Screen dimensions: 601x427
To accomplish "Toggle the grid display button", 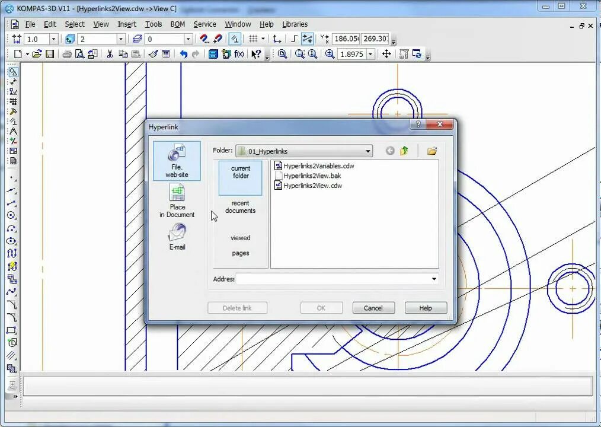I will [253, 39].
